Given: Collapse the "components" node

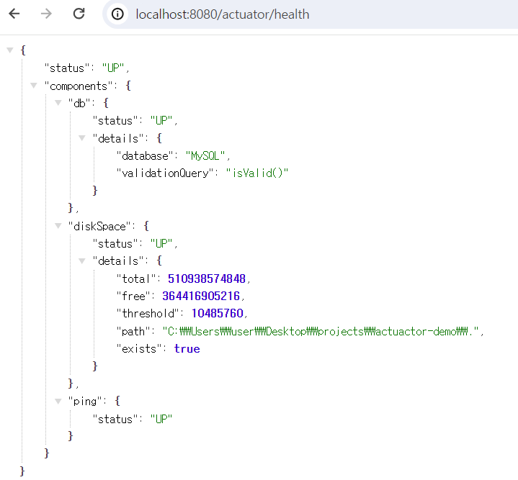Looking at the screenshot, I should pos(34,86).
